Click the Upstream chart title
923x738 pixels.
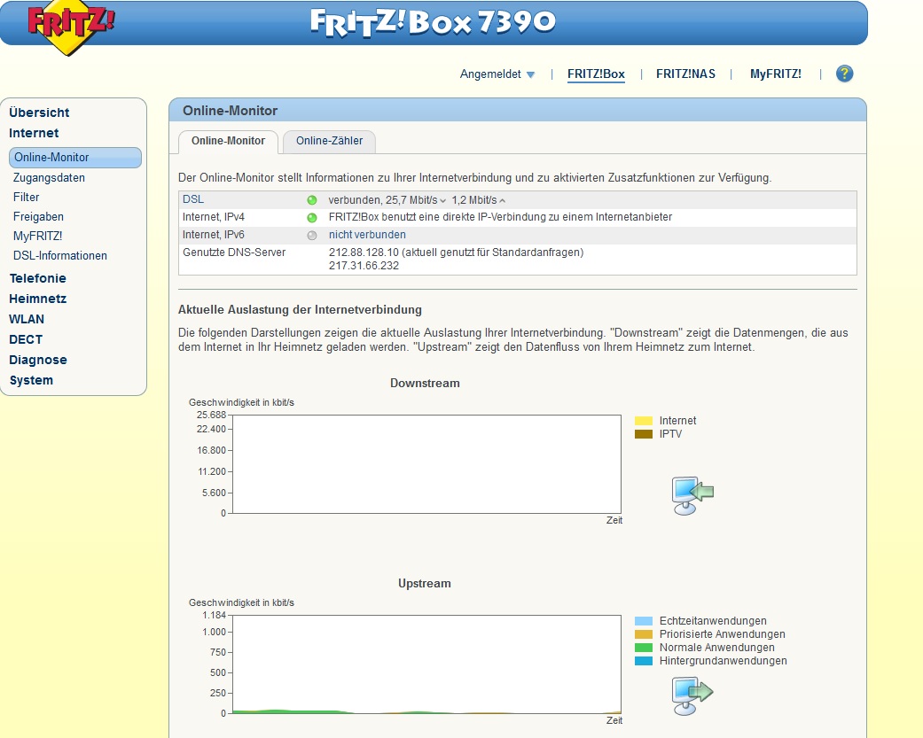click(425, 583)
